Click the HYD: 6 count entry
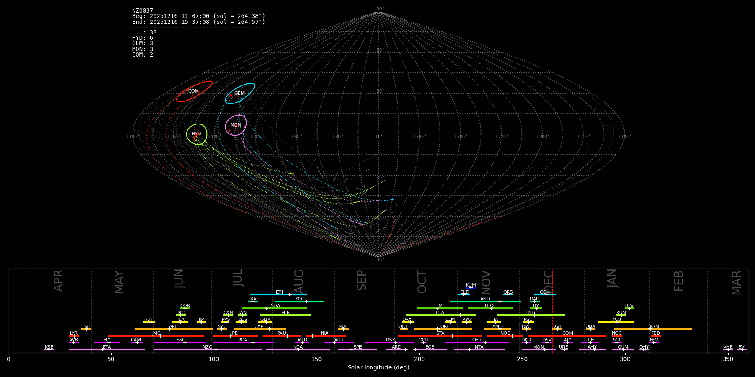The height and width of the screenshot is (377, 755). pos(143,38)
